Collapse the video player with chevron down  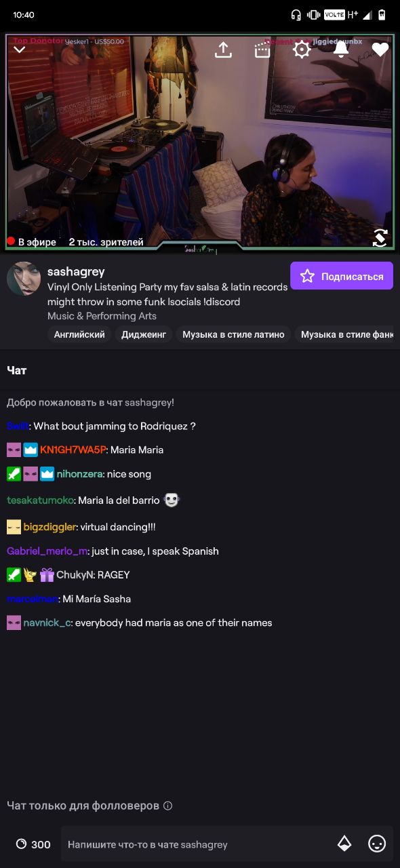pyautogui.click(x=20, y=49)
